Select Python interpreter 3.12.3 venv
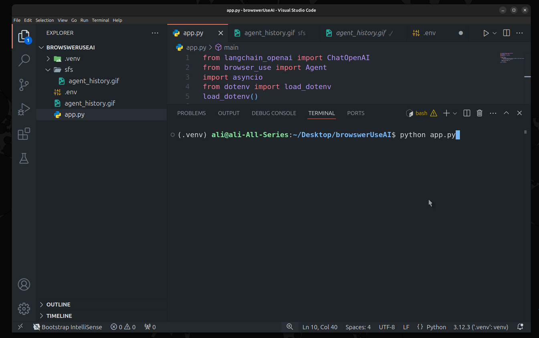 481,327
